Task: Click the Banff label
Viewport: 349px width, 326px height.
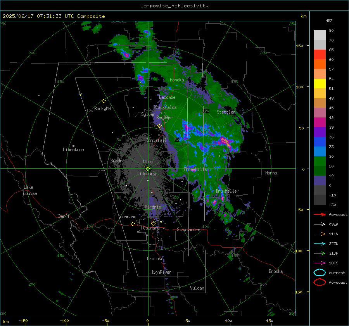Action: (64, 216)
